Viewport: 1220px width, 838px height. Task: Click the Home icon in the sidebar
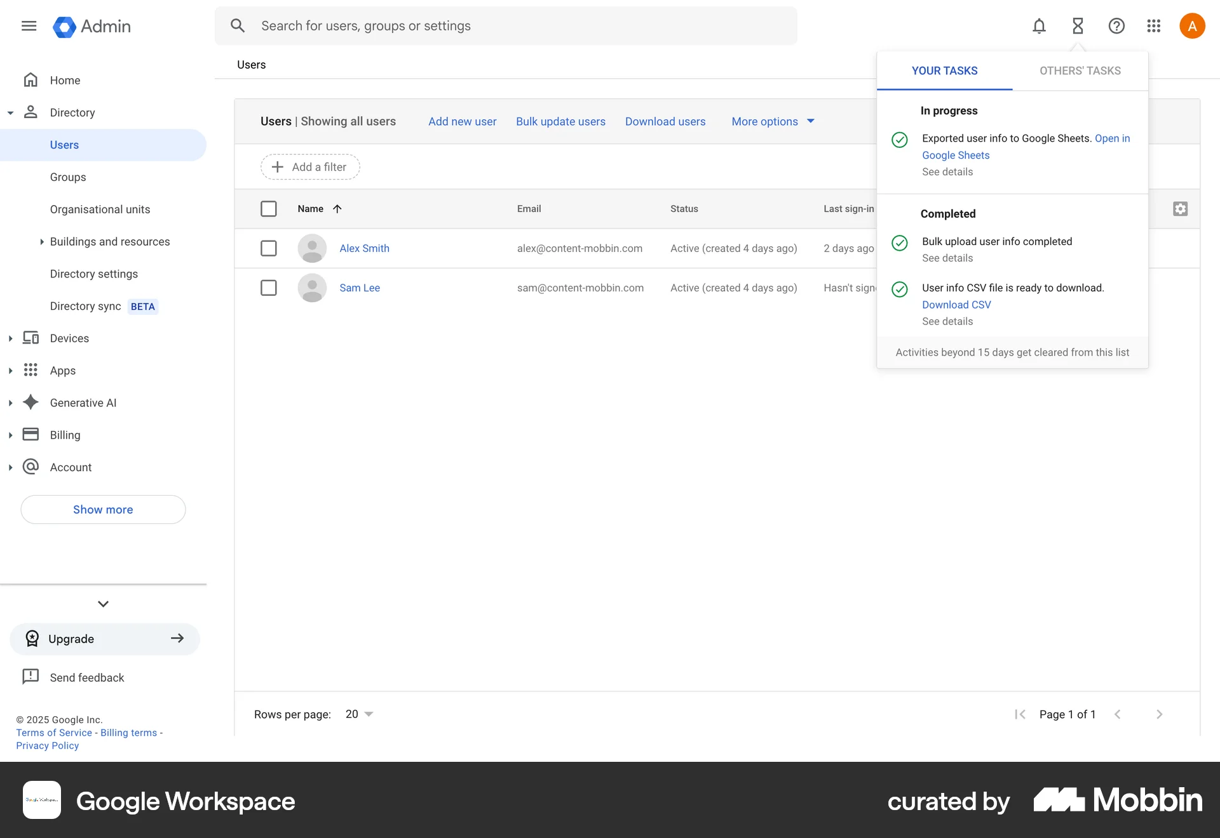coord(30,80)
